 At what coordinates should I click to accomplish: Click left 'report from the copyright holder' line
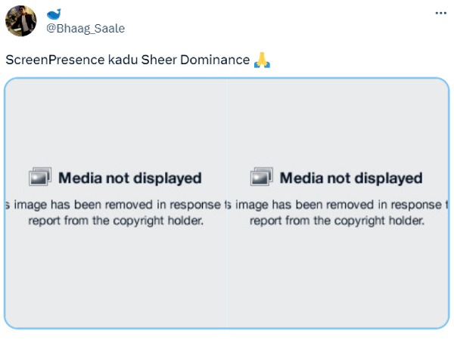[115, 221]
